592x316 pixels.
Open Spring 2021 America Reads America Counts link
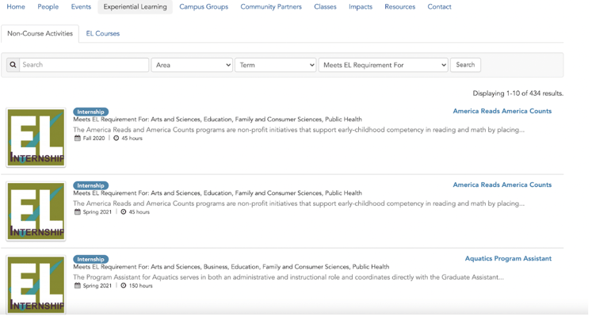click(x=502, y=185)
